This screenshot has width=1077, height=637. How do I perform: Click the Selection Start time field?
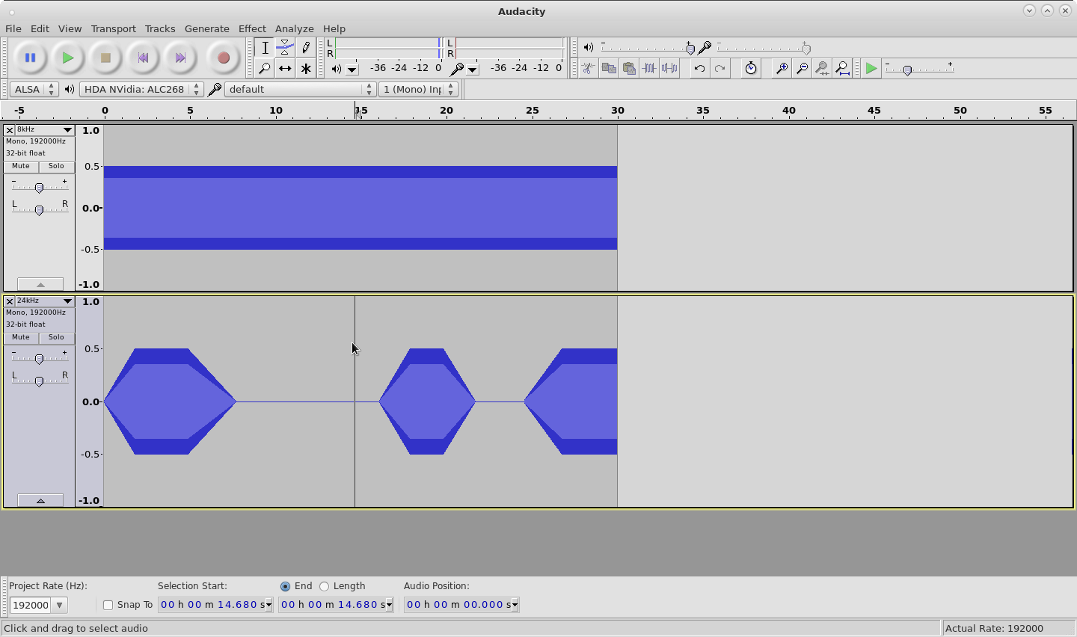[x=215, y=605]
